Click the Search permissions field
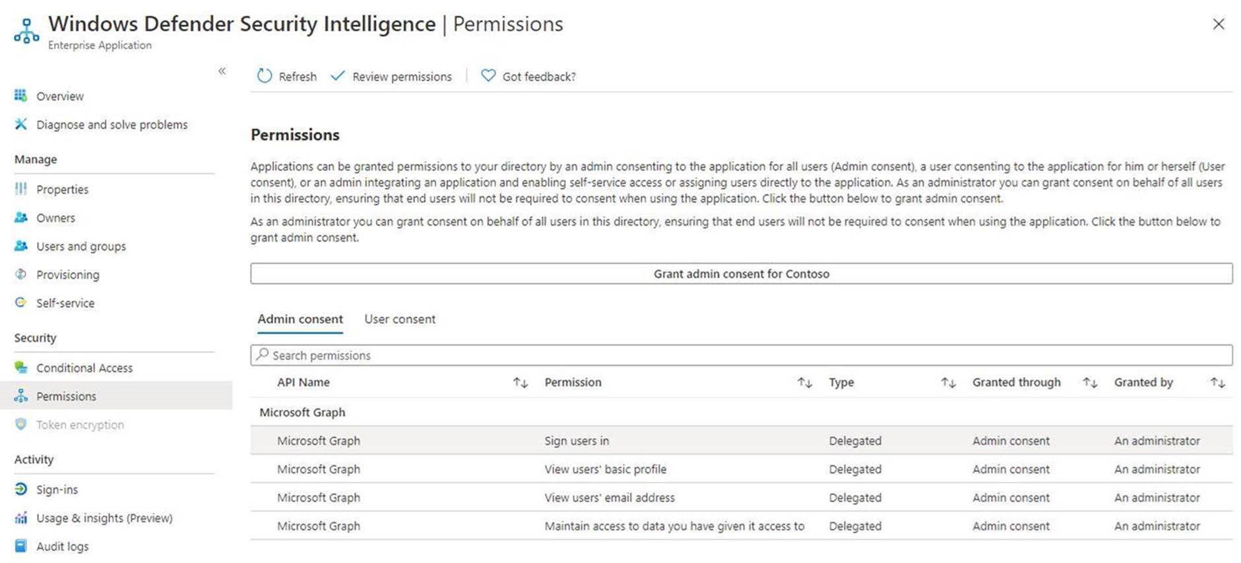 point(741,355)
